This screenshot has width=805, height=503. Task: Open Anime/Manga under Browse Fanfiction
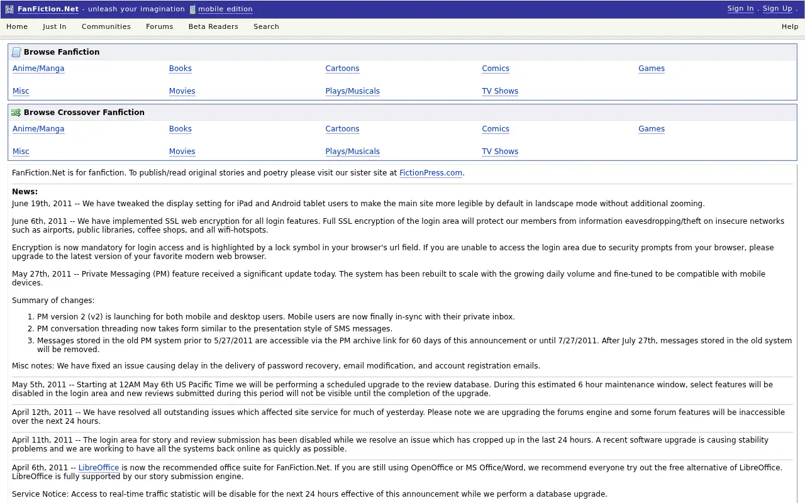[x=38, y=69]
